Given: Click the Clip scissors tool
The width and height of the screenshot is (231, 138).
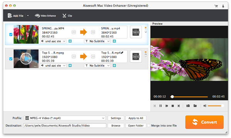Looking at the screenshot, I should click(67, 16).
